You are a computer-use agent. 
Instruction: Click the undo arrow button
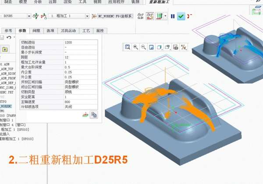point(9,38)
